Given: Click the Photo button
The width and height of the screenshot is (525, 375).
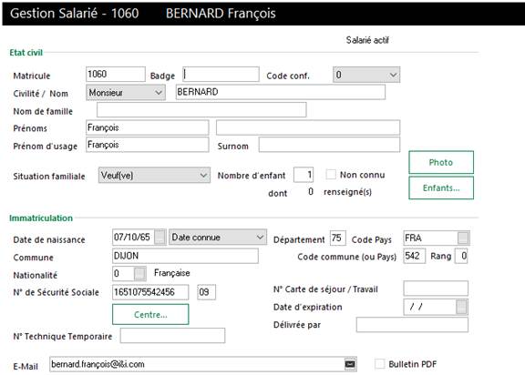Looking at the screenshot, I should 441,162.
